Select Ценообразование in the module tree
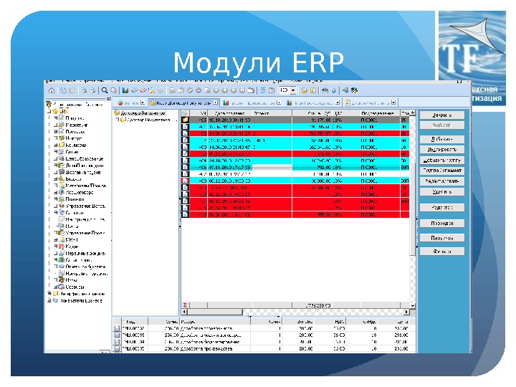 (x=85, y=158)
